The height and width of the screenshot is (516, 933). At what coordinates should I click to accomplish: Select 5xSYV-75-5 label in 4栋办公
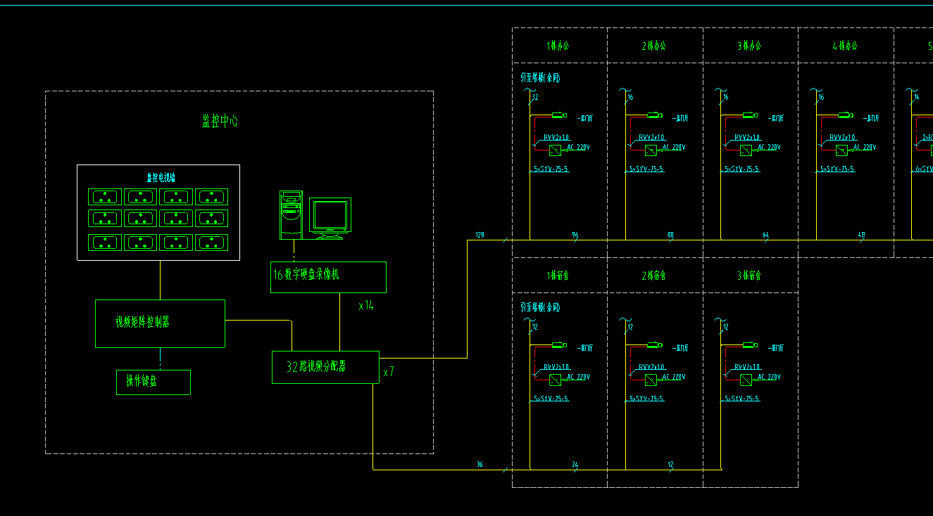point(837,169)
